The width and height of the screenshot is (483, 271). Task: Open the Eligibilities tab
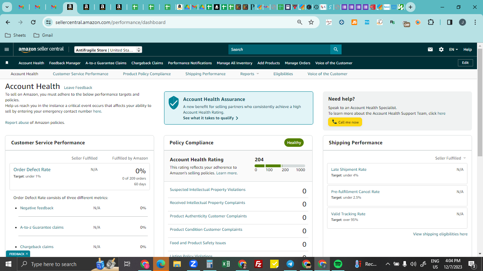click(283, 74)
